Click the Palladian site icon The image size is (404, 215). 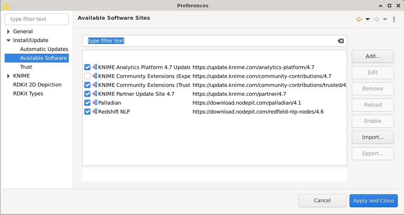click(x=95, y=103)
